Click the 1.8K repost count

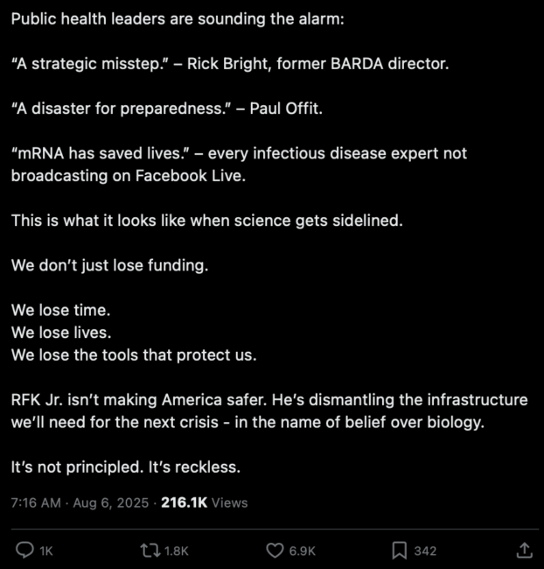pos(177,551)
